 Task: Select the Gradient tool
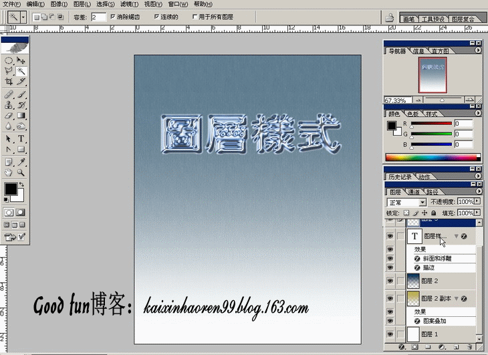coord(21,116)
